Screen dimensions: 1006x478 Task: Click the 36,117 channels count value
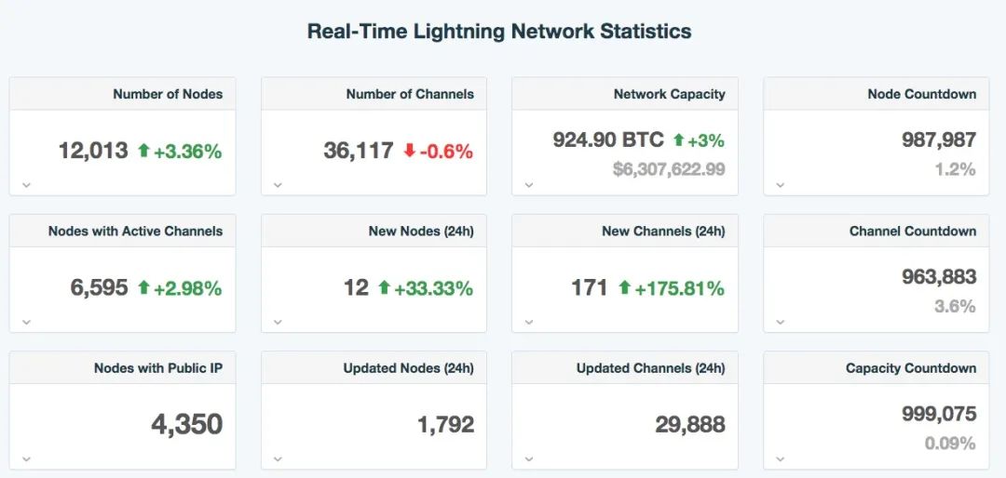pyautogui.click(x=359, y=150)
